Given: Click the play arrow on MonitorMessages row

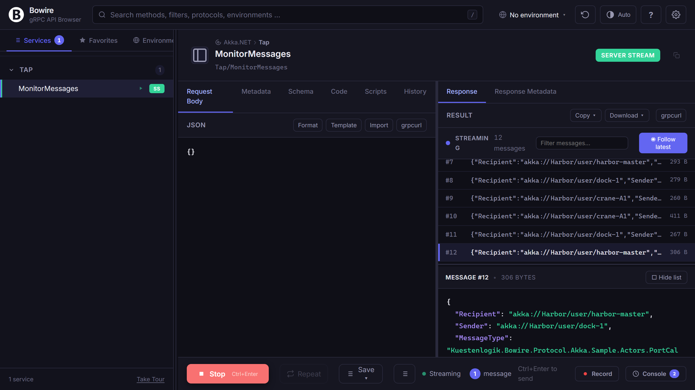Looking at the screenshot, I should coord(141,88).
